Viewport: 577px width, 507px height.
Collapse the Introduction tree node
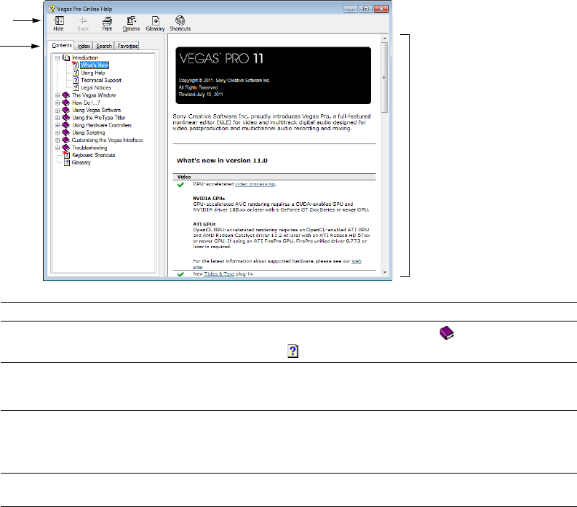click(x=57, y=57)
